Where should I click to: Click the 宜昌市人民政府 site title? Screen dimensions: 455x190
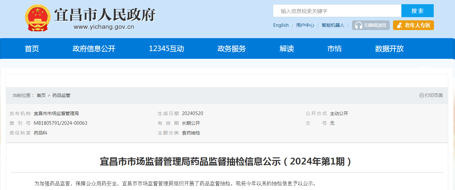(x=105, y=15)
